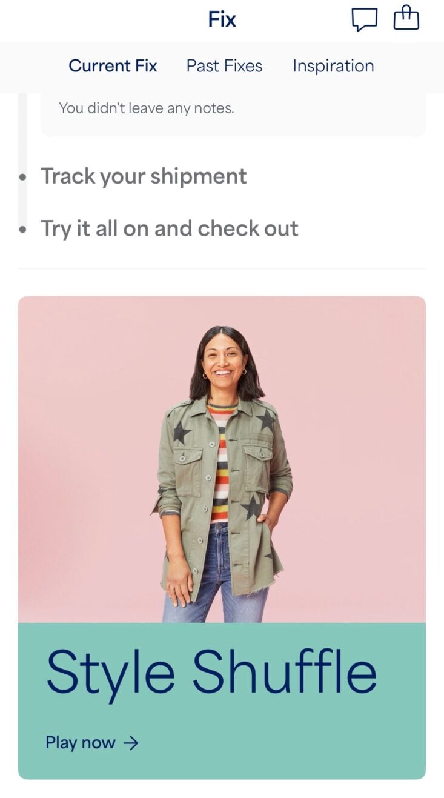444x798 pixels.
Task: Open the chat message bubble icon
Action: (364, 19)
